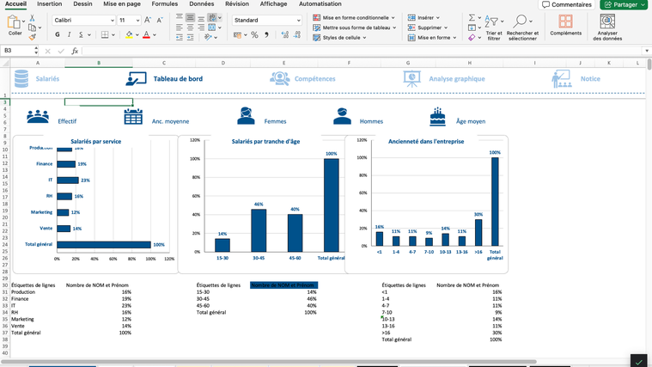Open the Formules ribbon tab

click(x=164, y=4)
